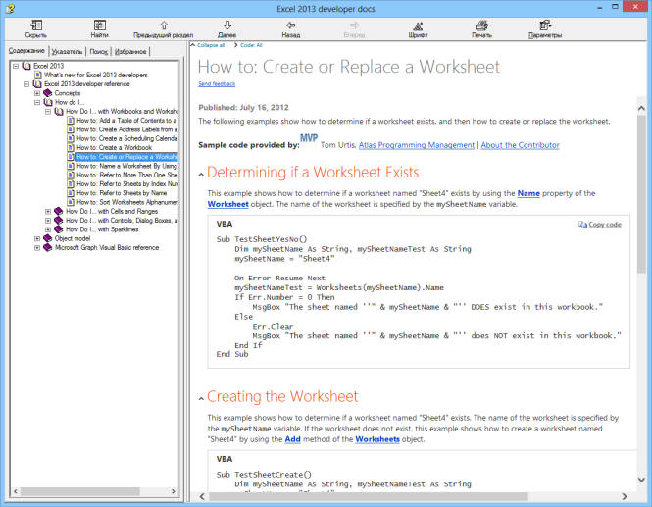This screenshot has height=507, width=652.
Task: Follow the 'Worksheet' object link
Action: pyautogui.click(x=227, y=204)
